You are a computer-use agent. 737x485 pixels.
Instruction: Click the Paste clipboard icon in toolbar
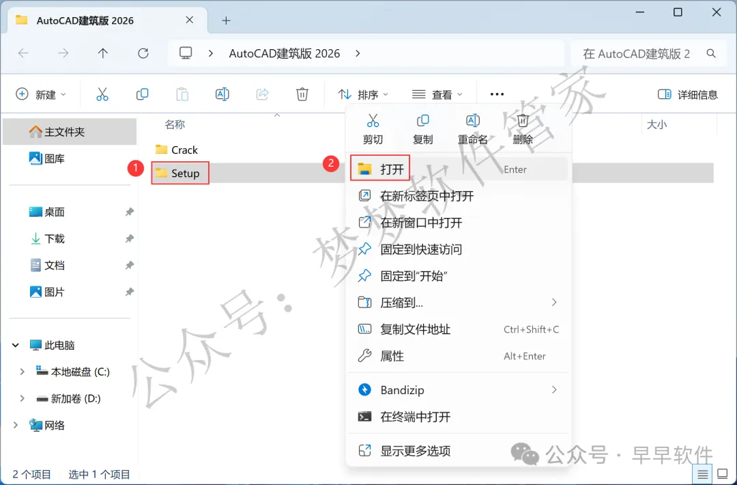pos(182,94)
